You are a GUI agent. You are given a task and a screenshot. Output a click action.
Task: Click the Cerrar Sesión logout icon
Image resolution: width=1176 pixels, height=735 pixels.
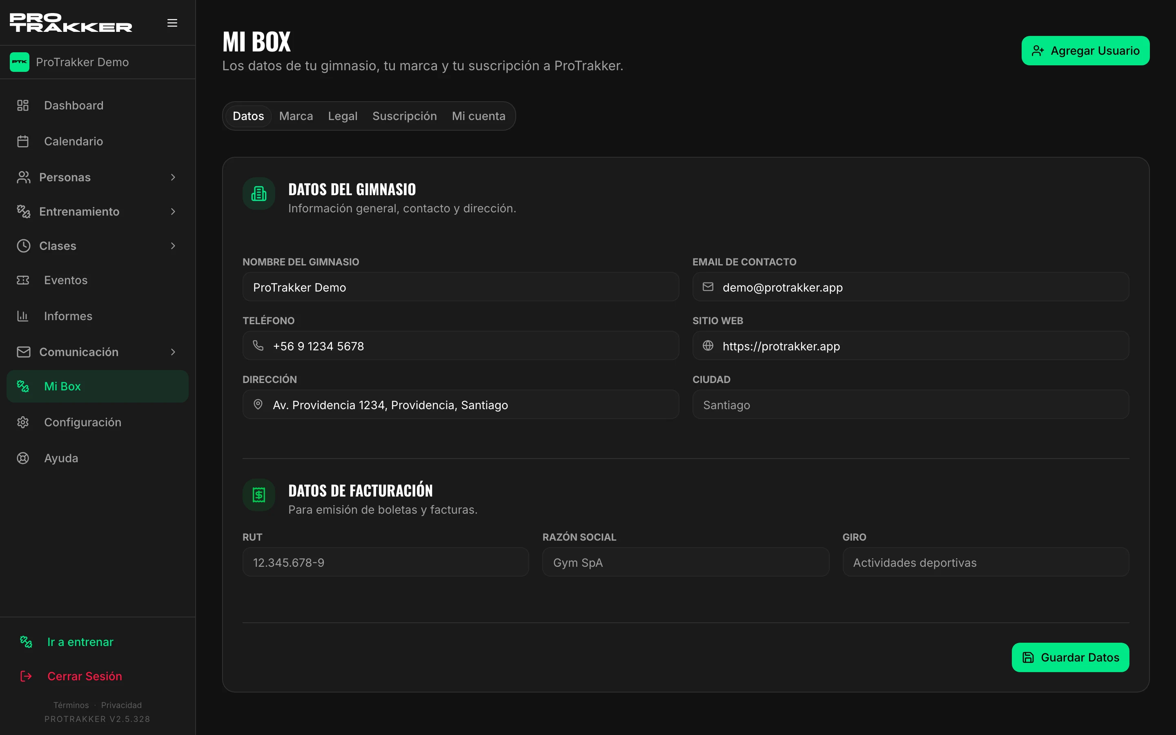(x=26, y=676)
